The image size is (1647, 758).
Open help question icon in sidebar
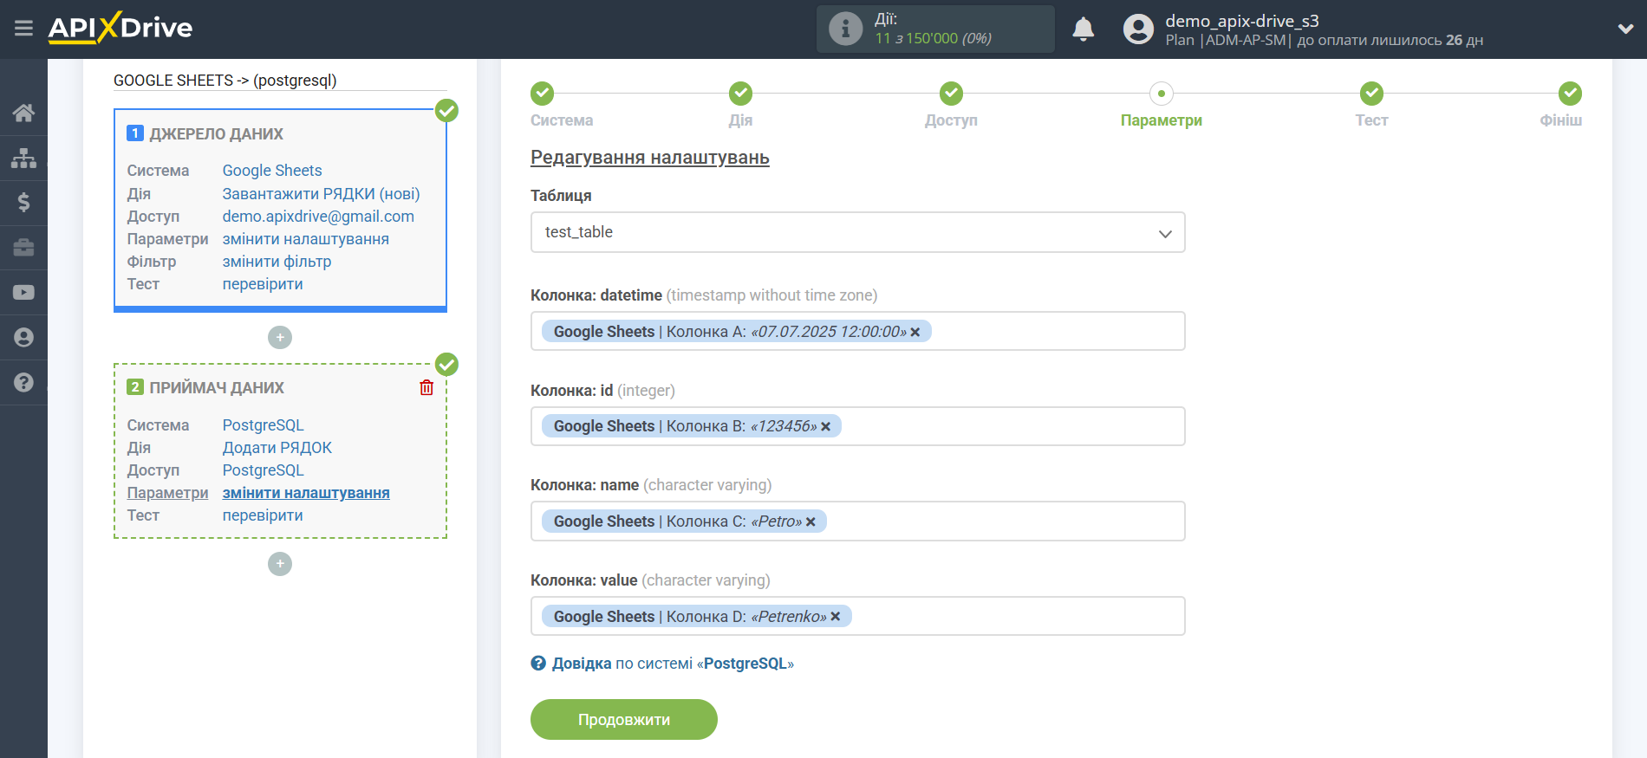coord(23,382)
